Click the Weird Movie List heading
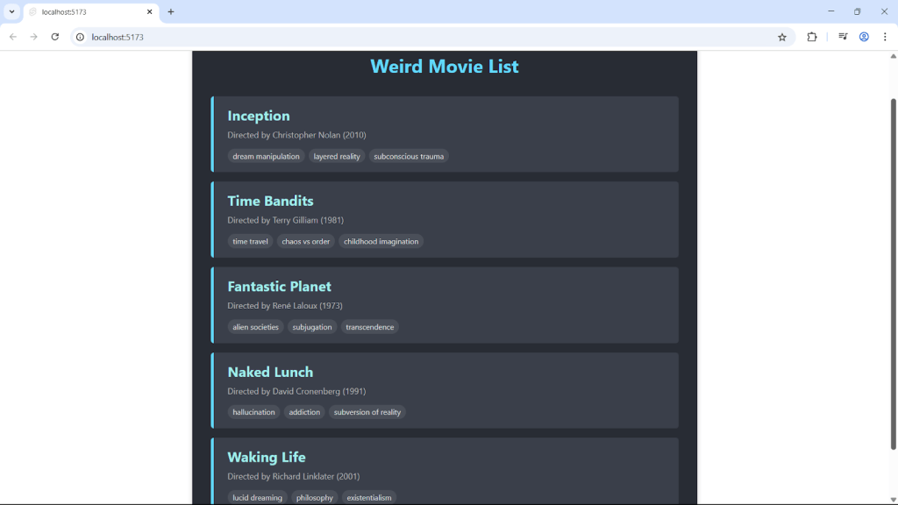Screen dimensions: 898x505 click(444, 66)
